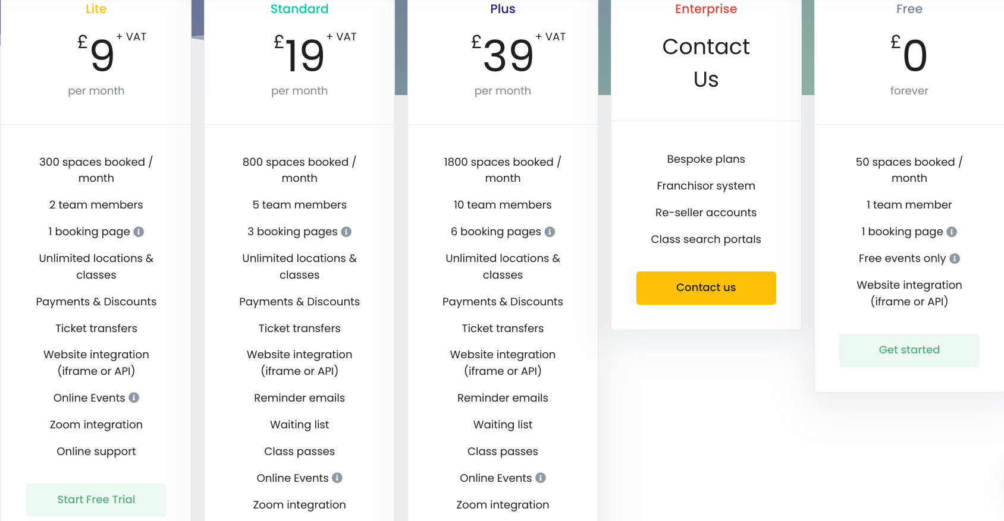Click info icon beside Lite Online Events
The width and height of the screenshot is (1004, 521).
click(134, 397)
